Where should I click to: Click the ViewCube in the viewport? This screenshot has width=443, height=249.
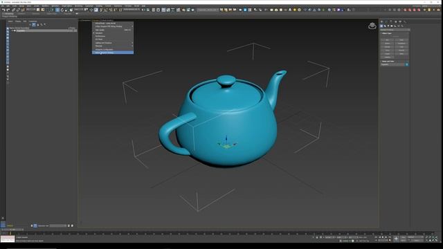372,26
